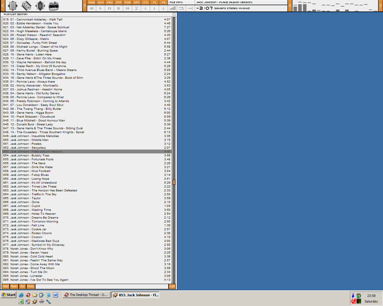Open the List playlist options menu
Image resolution: width=383 pixels, height=306 pixels.
point(172,286)
